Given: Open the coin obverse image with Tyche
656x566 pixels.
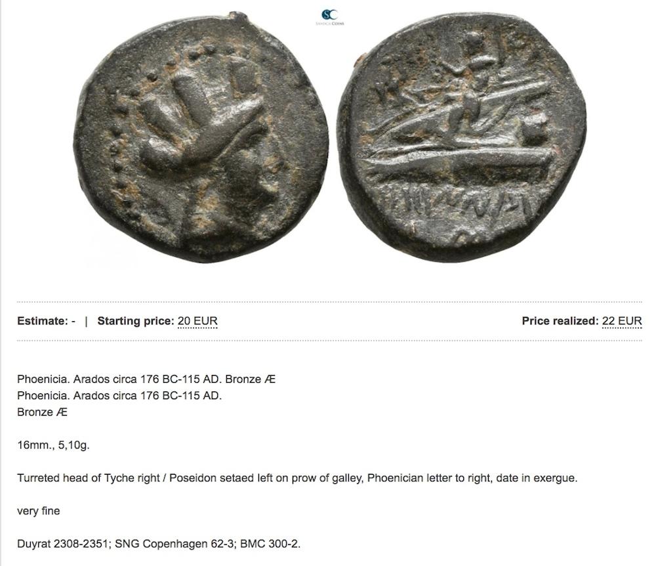Looking at the screenshot, I should [201, 138].
